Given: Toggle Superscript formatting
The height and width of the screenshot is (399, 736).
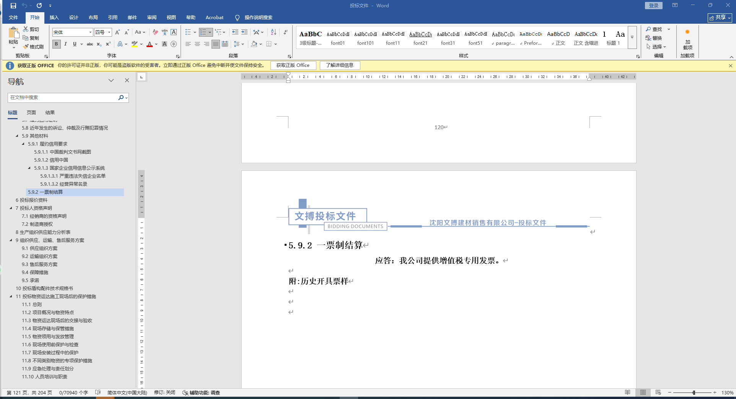Looking at the screenshot, I should tap(108, 44).
